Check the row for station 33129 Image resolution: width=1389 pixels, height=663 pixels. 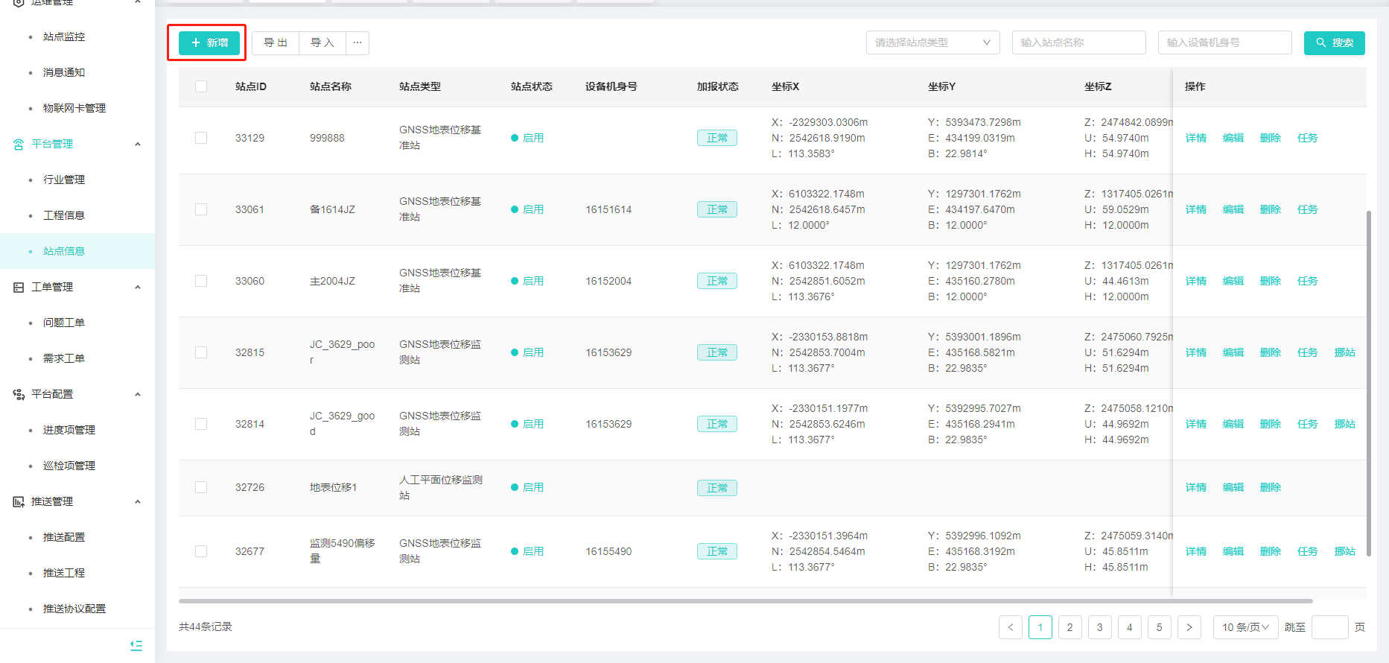(x=201, y=138)
